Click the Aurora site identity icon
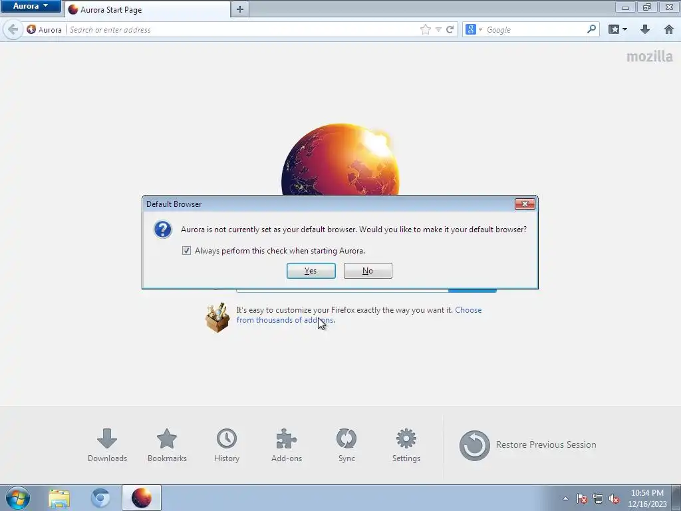 (x=31, y=29)
